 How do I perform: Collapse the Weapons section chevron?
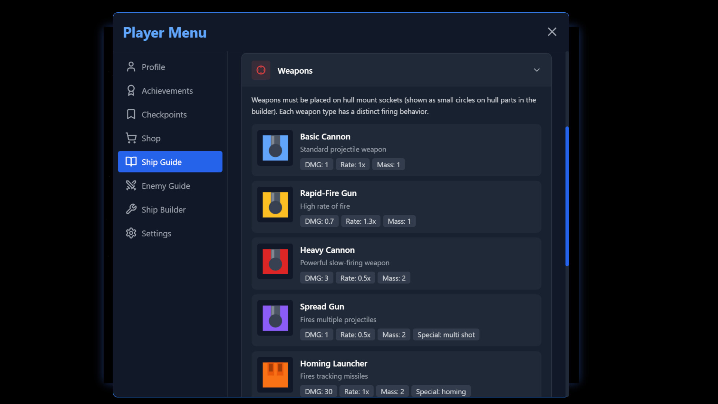[537, 70]
